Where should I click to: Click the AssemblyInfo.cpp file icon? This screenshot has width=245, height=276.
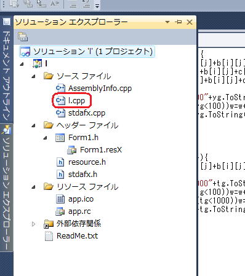60,89
